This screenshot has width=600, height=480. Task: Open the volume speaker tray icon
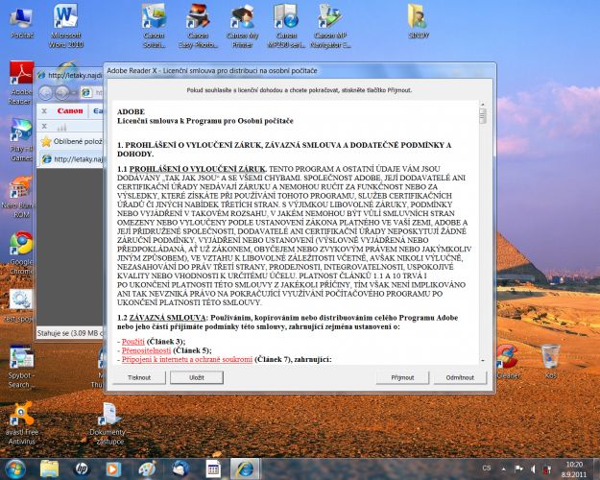[533, 468]
